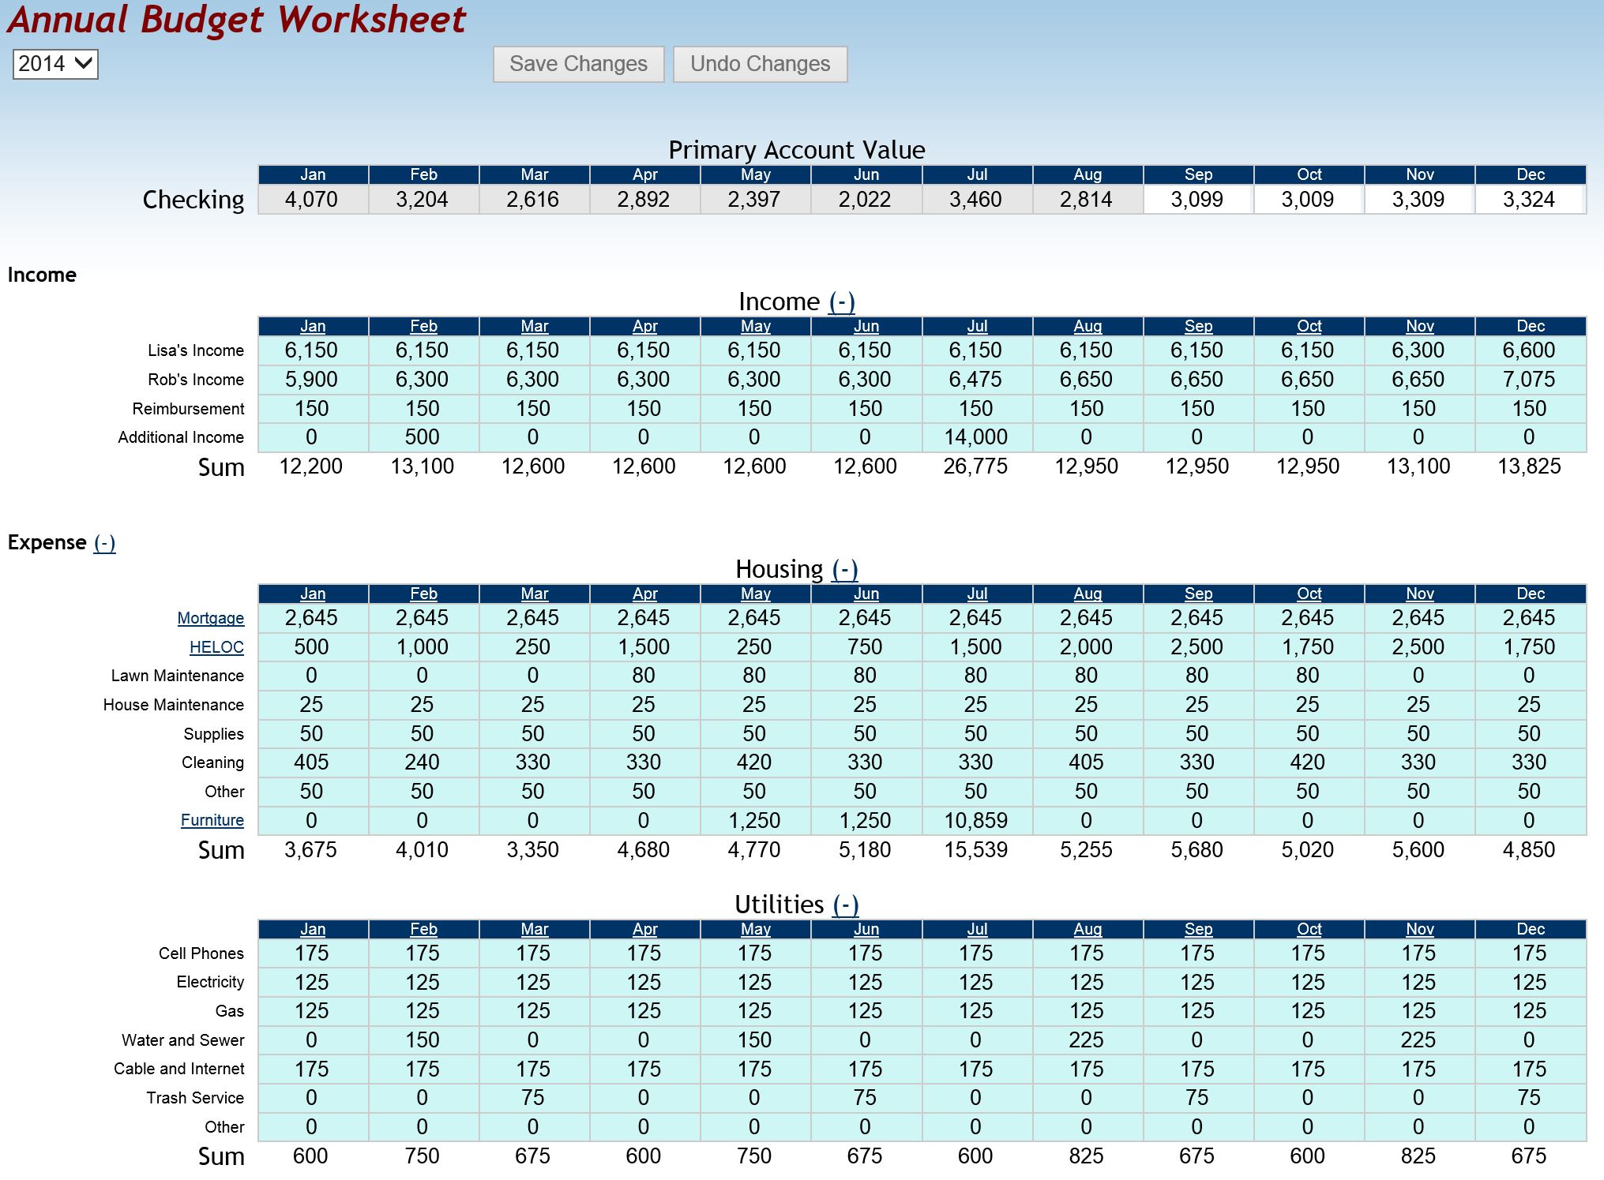Screen dimensions: 1604x1180
Task: Select Housing Sum value 15,539 for Jul
Action: pyautogui.click(x=976, y=850)
